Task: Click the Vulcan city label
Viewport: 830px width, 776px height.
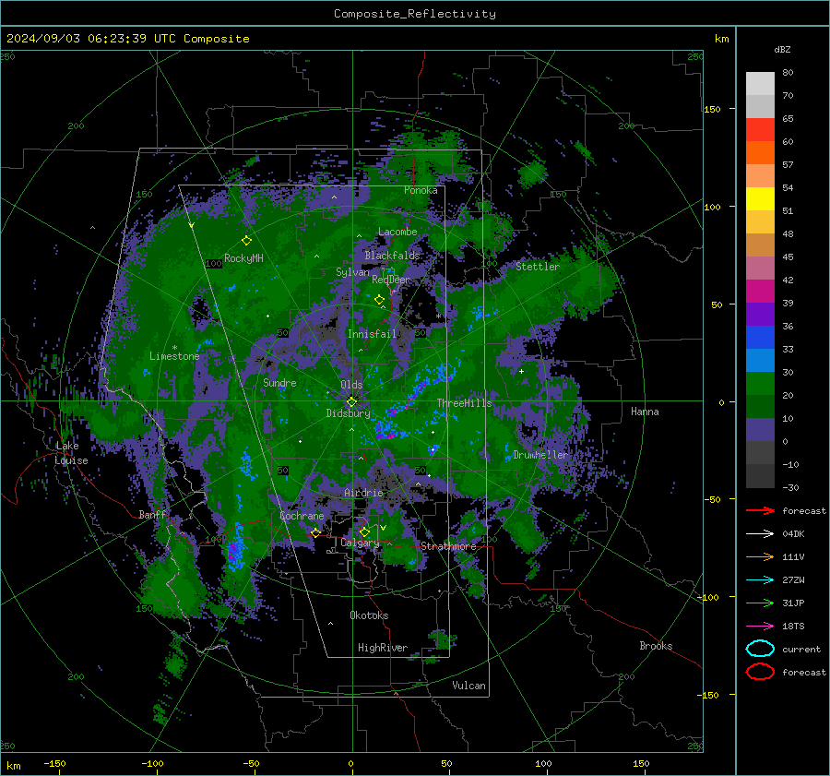Action: coord(469,686)
